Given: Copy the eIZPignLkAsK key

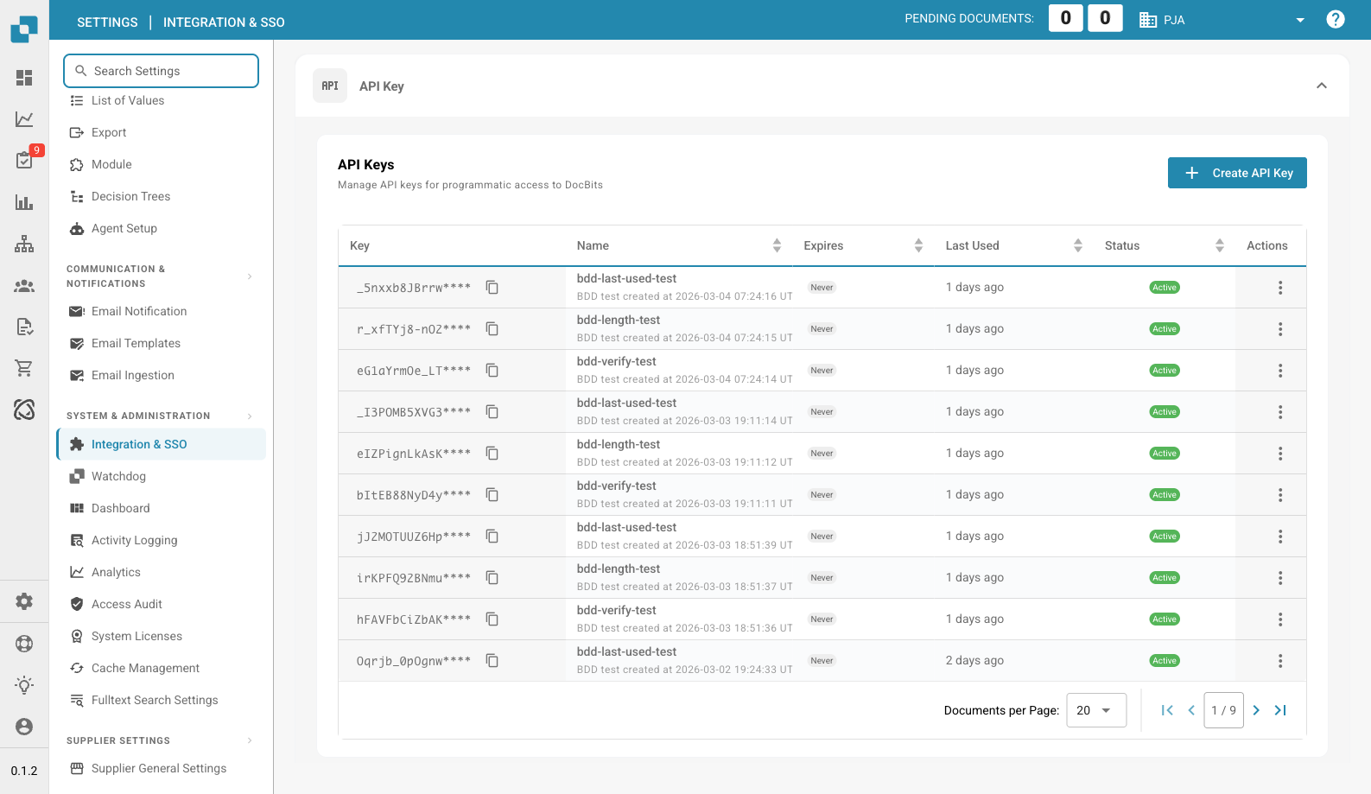Looking at the screenshot, I should (492, 453).
